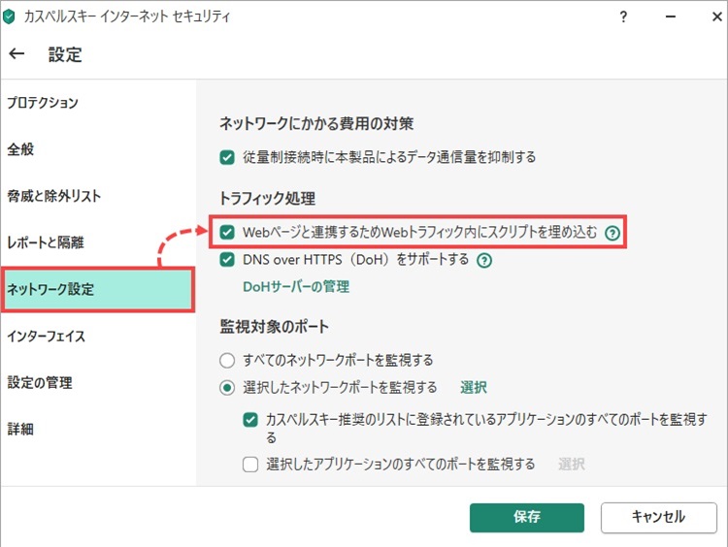Click the 保存 button
Screen dimensions: 728x547
pyautogui.click(x=527, y=517)
